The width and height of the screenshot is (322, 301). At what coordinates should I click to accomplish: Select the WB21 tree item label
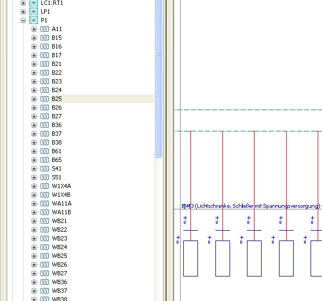[x=59, y=221]
